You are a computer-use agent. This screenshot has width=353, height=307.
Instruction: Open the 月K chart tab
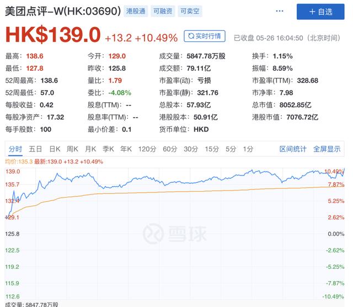coord(90,149)
